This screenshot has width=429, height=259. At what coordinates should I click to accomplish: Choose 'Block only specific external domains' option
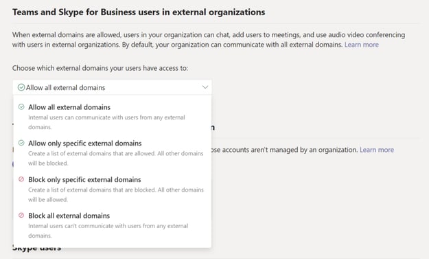[x=112, y=189]
